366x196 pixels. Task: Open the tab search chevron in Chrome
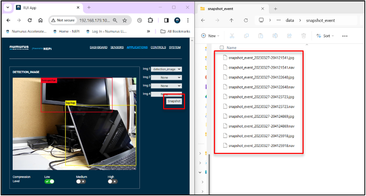click(x=8, y=7)
